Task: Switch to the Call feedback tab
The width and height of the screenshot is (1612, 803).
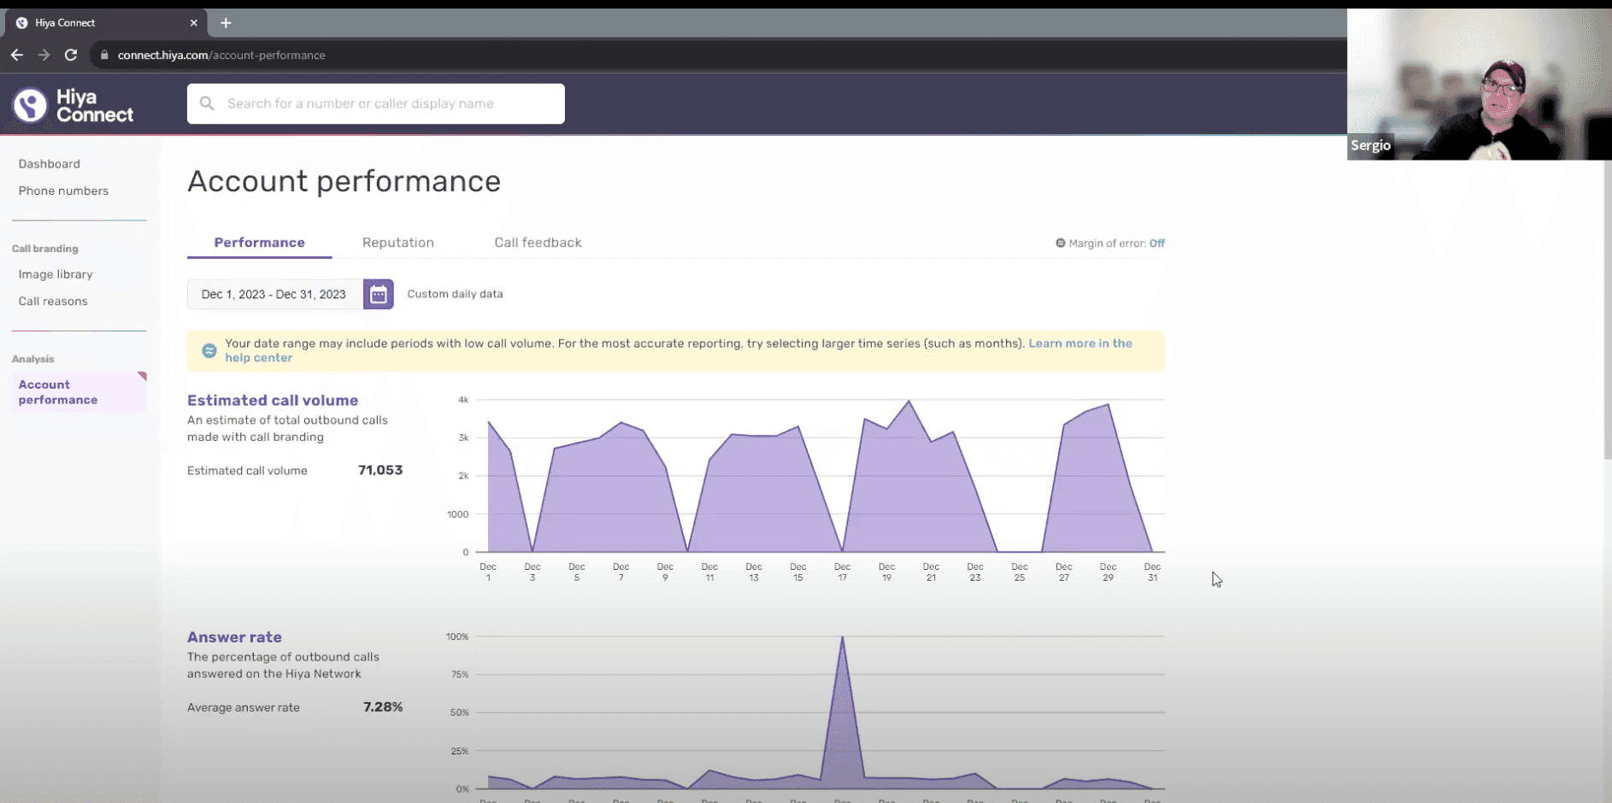Action: click(x=538, y=243)
